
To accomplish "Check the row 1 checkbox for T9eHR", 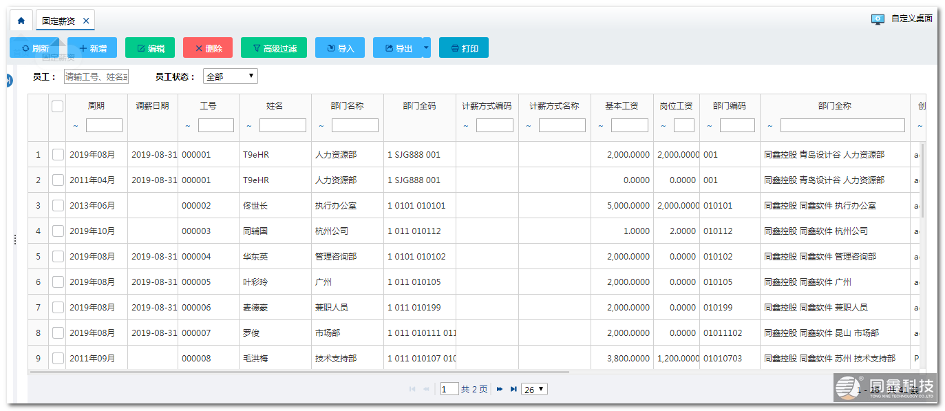I will (x=58, y=155).
